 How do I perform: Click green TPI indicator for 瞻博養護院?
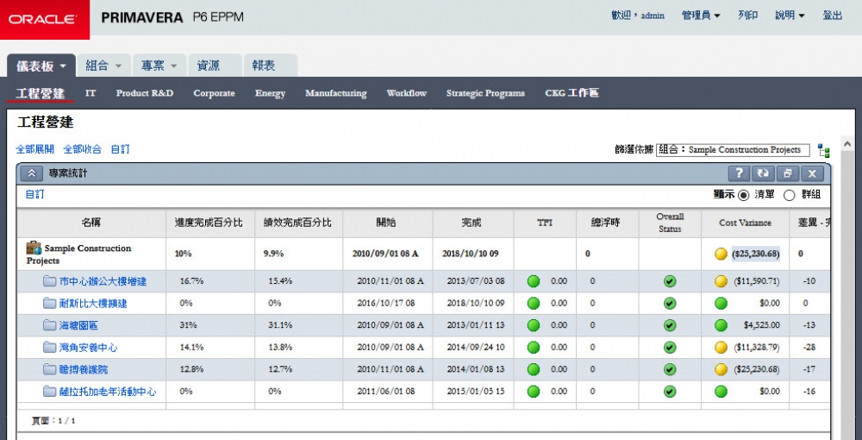click(x=534, y=369)
